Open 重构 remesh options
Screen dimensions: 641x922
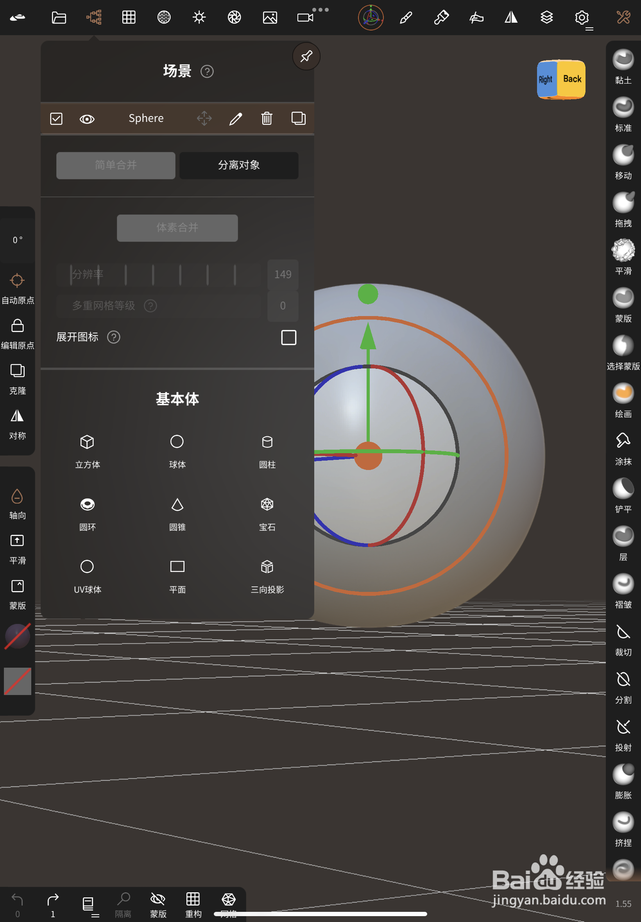tap(193, 906)
